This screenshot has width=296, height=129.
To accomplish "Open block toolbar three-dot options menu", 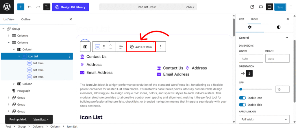I will 161,47.
